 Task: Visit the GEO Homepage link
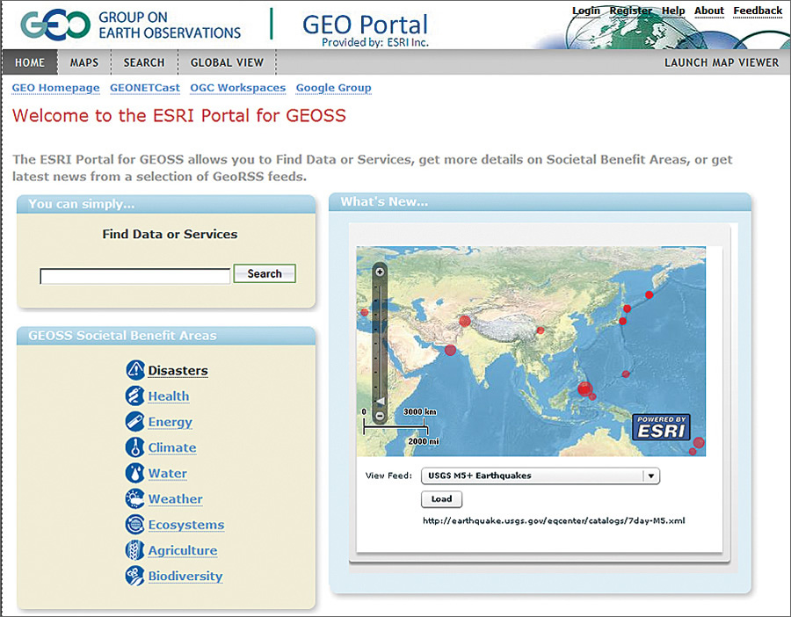(x=56, y=88)
